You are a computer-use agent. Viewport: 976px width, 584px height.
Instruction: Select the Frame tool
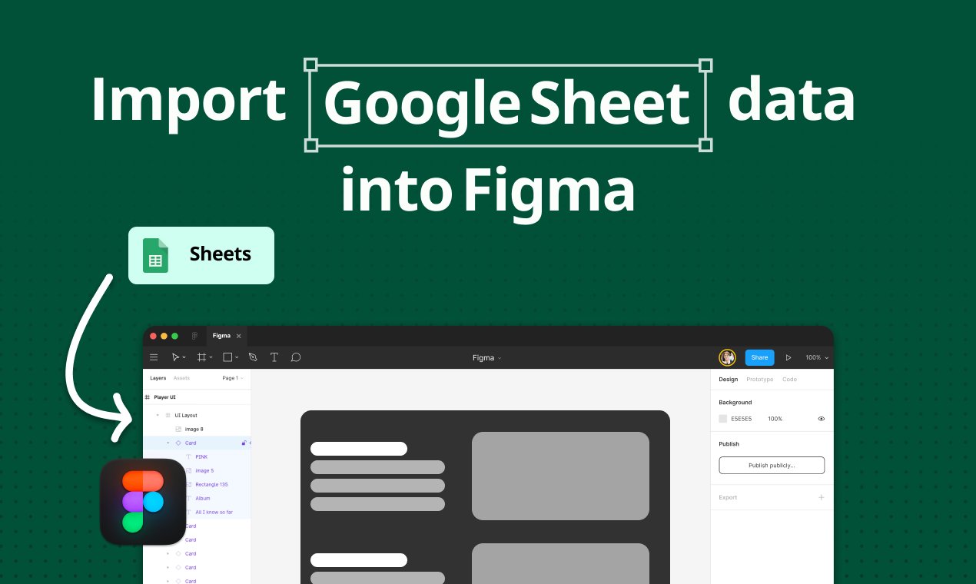click(201, 357)
